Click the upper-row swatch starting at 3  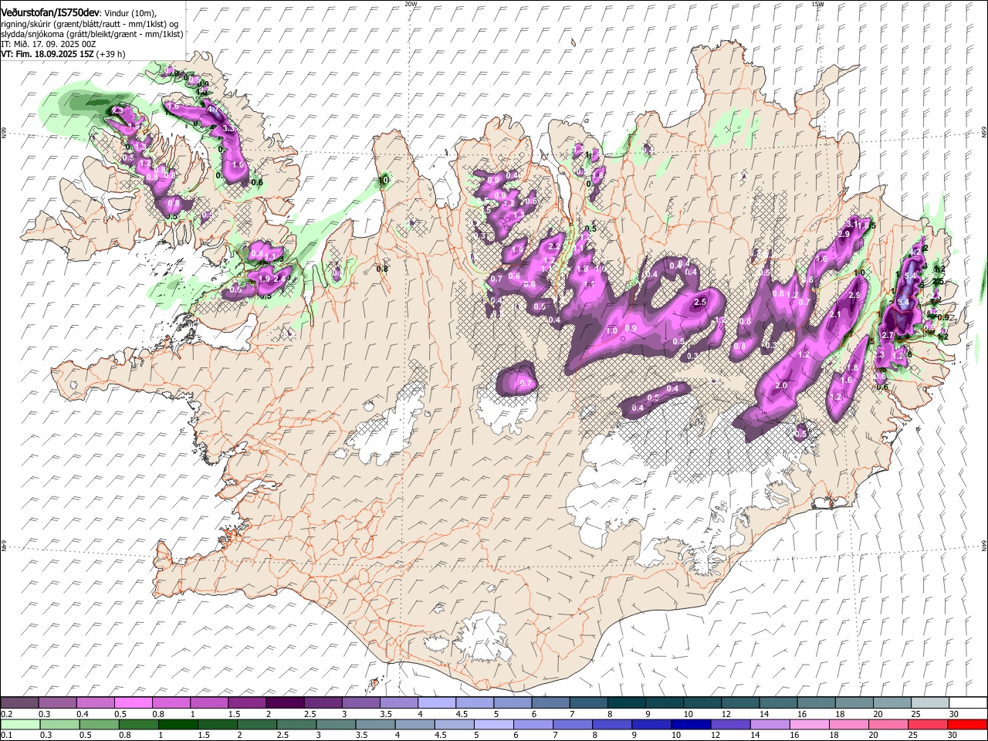point(360,703)
